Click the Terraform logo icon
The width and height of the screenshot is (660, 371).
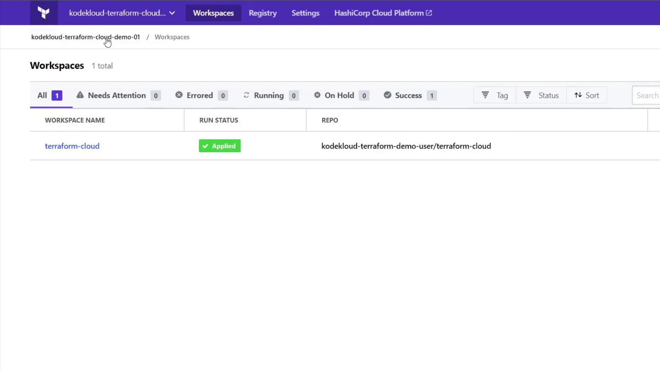tap(44, 13)
